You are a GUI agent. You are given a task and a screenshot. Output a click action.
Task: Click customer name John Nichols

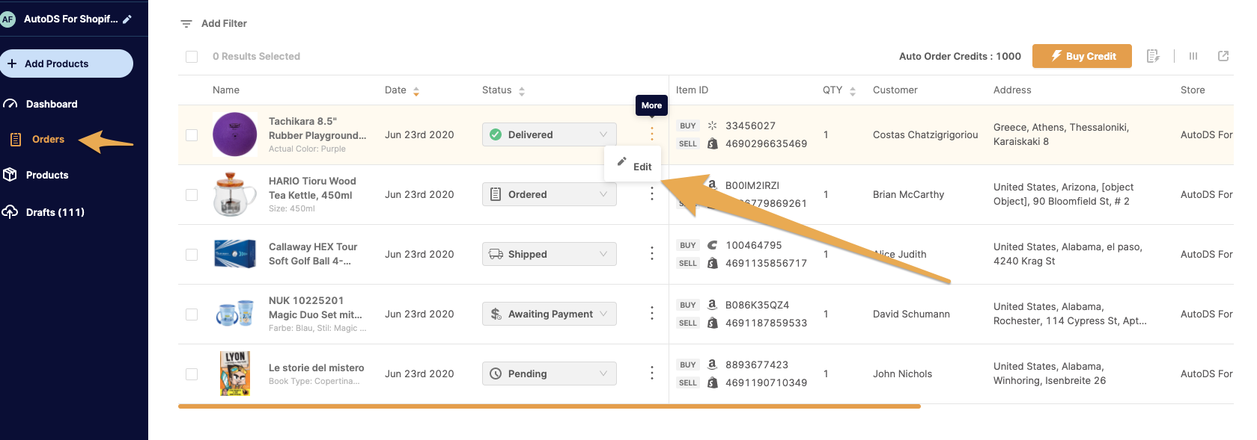click(902, 374)
